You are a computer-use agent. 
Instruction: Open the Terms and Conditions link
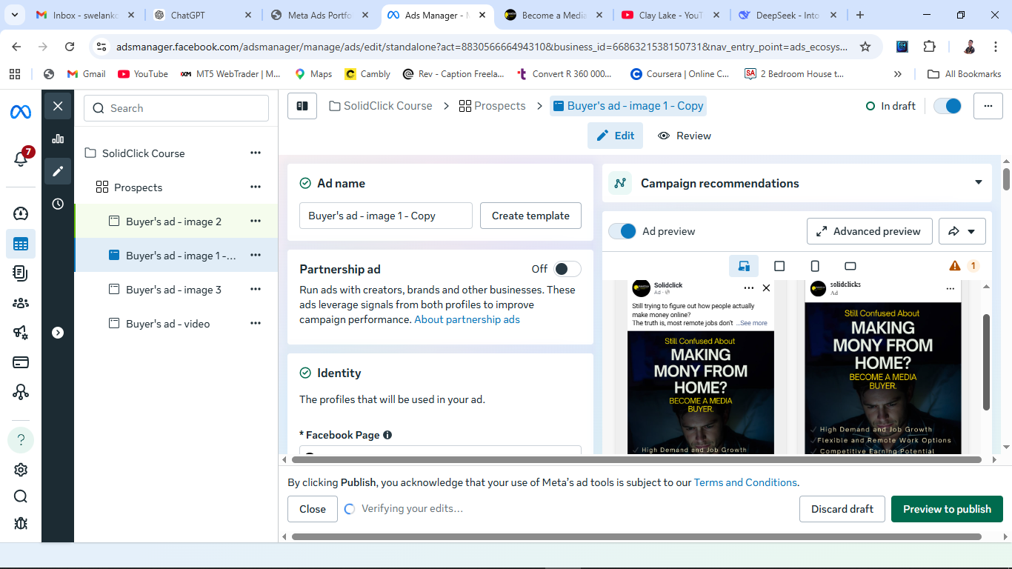click(x=745, y=482)
